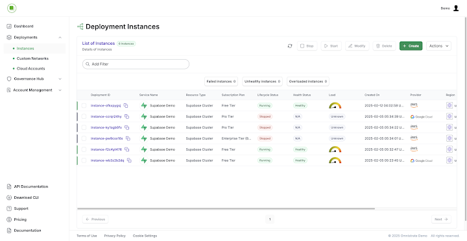Select page number 1

(270, 220)
